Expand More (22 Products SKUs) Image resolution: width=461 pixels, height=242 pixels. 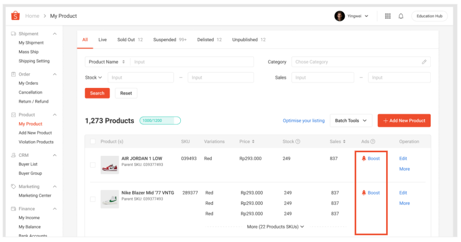[276, 227]
